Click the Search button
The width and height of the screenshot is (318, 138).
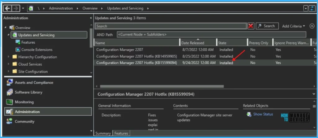point(266,26)
